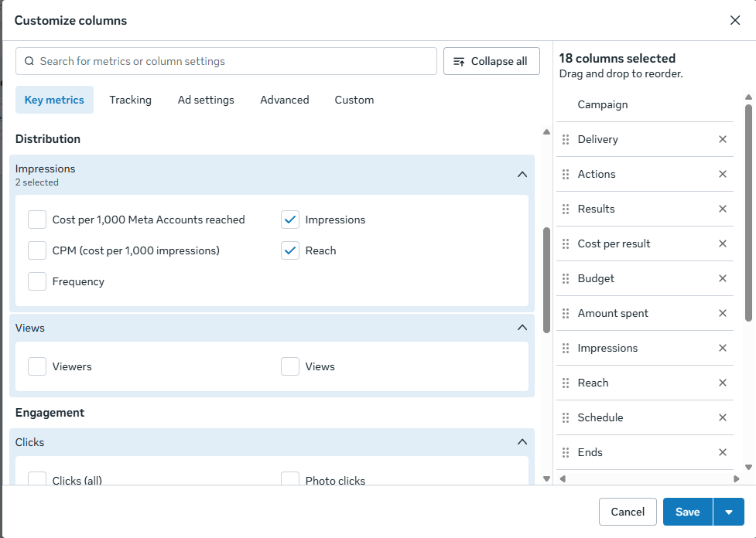Viewport: 756px width, 538px height.
Task: Save the column selection
Action: (x=688, y=512)
